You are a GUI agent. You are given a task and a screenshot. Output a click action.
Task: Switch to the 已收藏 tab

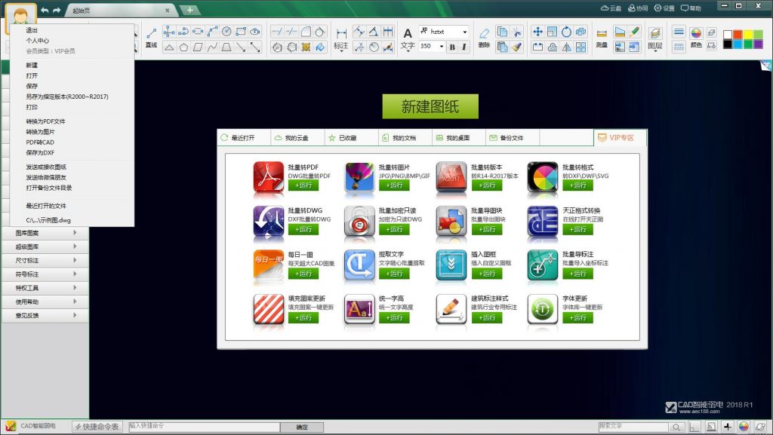pos(352,138)
